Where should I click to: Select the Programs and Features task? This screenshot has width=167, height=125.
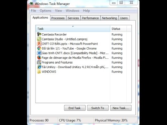(83, 62)
